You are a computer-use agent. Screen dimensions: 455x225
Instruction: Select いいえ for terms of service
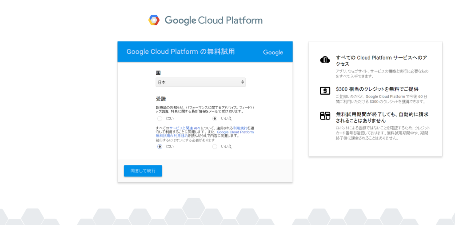pyautogui.click(x=215, y=146)
